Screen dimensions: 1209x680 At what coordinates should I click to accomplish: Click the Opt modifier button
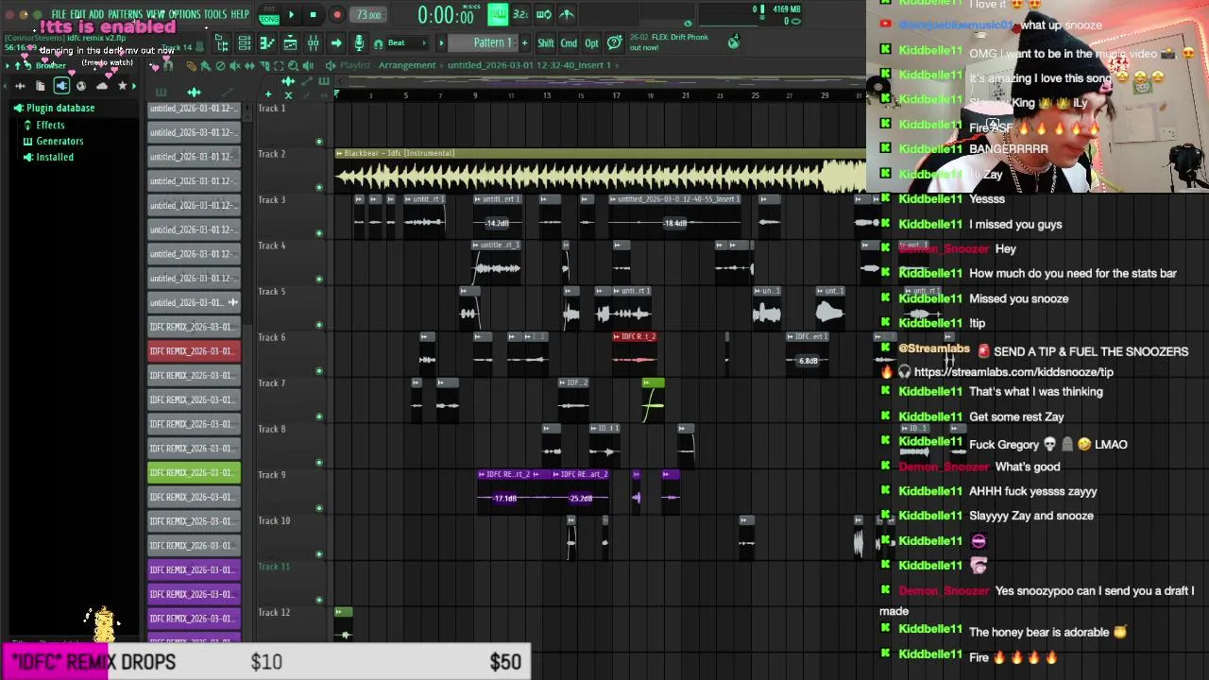pyautogui.click(x=591, y=42)
